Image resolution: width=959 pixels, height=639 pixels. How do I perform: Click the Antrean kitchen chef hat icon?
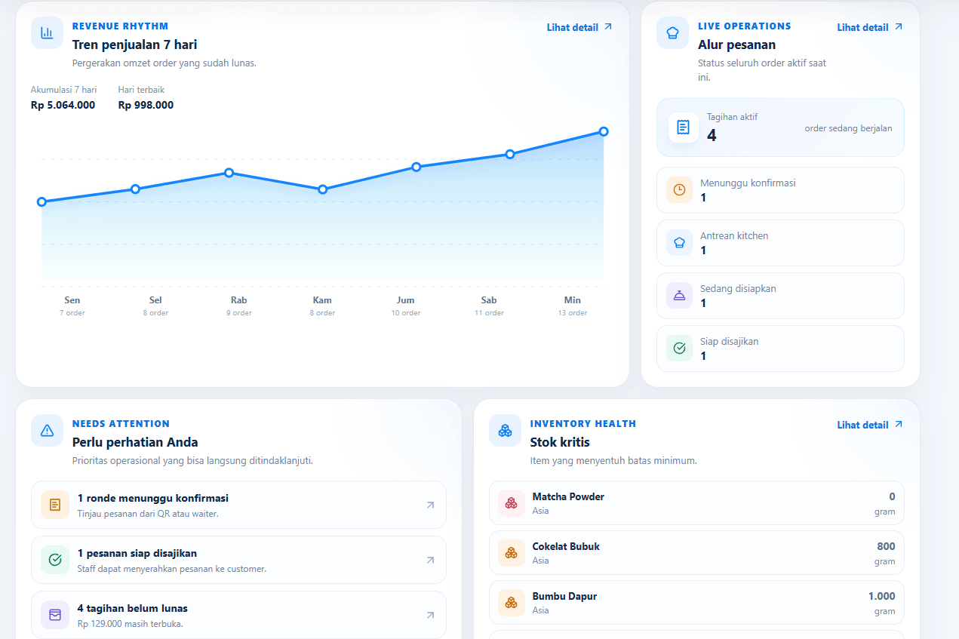[679, 243]
